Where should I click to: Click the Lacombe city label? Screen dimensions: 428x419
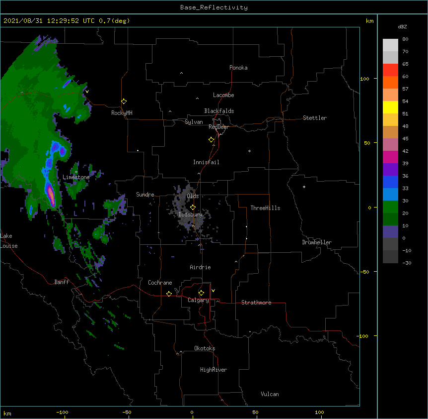click(x=223, y=95)
